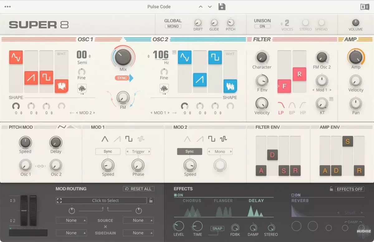Click the lock icon beside Effects Off
This screenshot has width=374, height=242.
pos(331,189)
